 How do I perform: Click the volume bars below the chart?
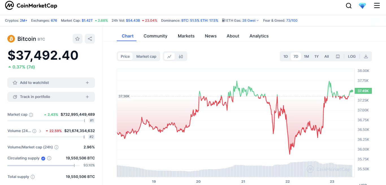235,170
